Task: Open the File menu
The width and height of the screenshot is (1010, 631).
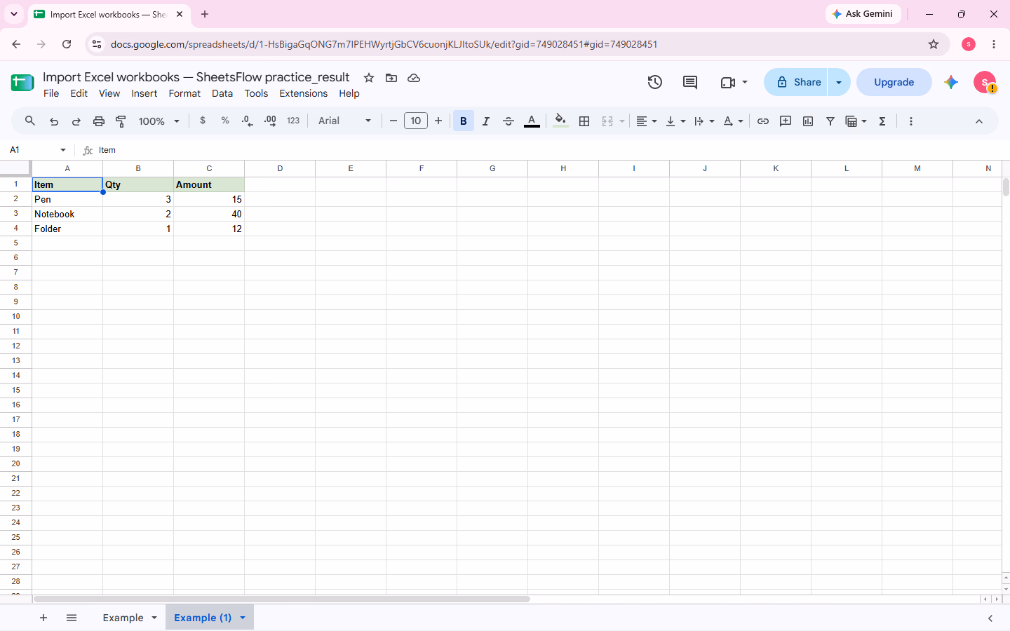Action: coord(51,93)
